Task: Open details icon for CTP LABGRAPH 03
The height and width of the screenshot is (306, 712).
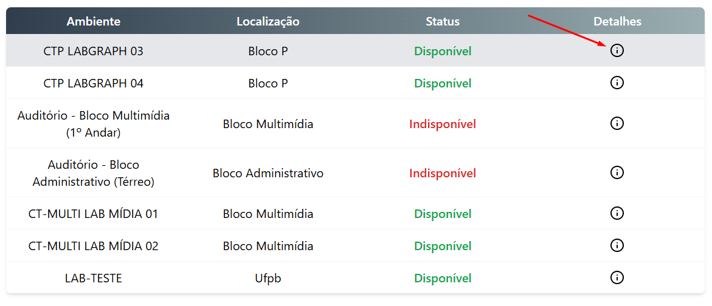Action: 617,50
